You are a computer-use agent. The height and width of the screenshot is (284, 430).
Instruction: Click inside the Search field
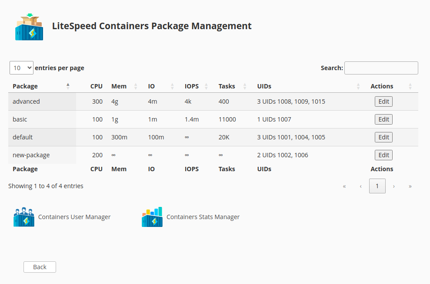381,68
